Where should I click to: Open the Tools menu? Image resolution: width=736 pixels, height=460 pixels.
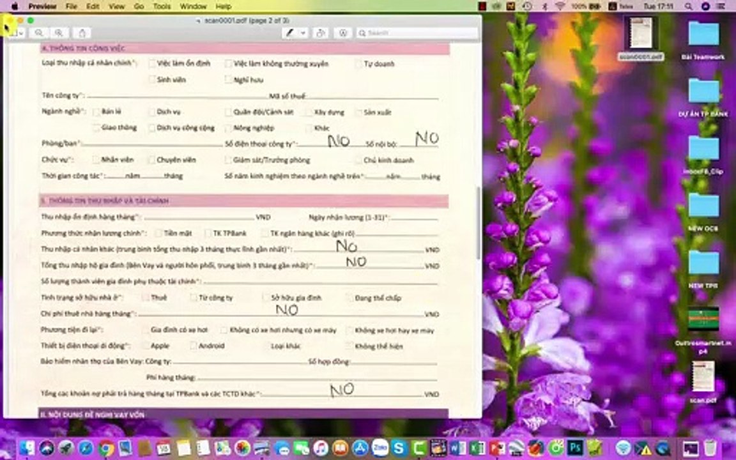(x=162, y=6)
